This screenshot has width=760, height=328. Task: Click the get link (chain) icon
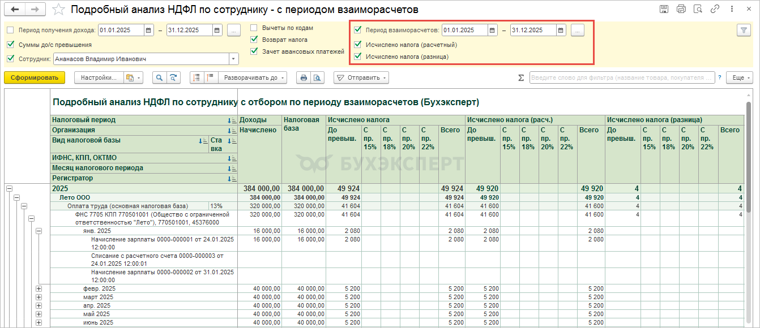tap(715, 9)
